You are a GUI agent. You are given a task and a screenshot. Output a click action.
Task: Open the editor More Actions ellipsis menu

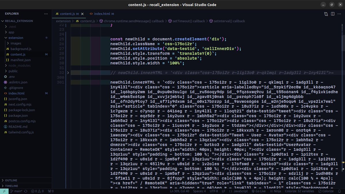pyautogui.click(x=340, y=14)
